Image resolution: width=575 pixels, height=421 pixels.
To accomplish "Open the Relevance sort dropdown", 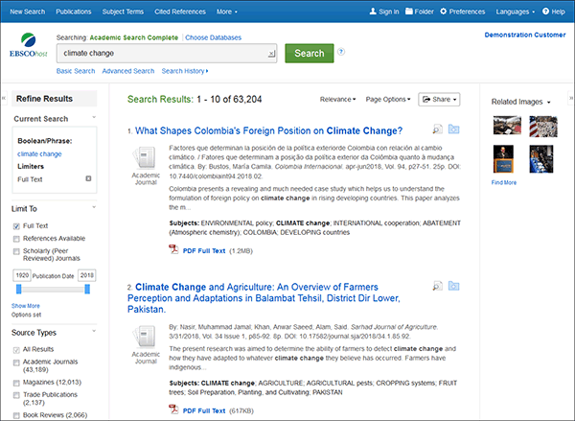I will [337, 99].
